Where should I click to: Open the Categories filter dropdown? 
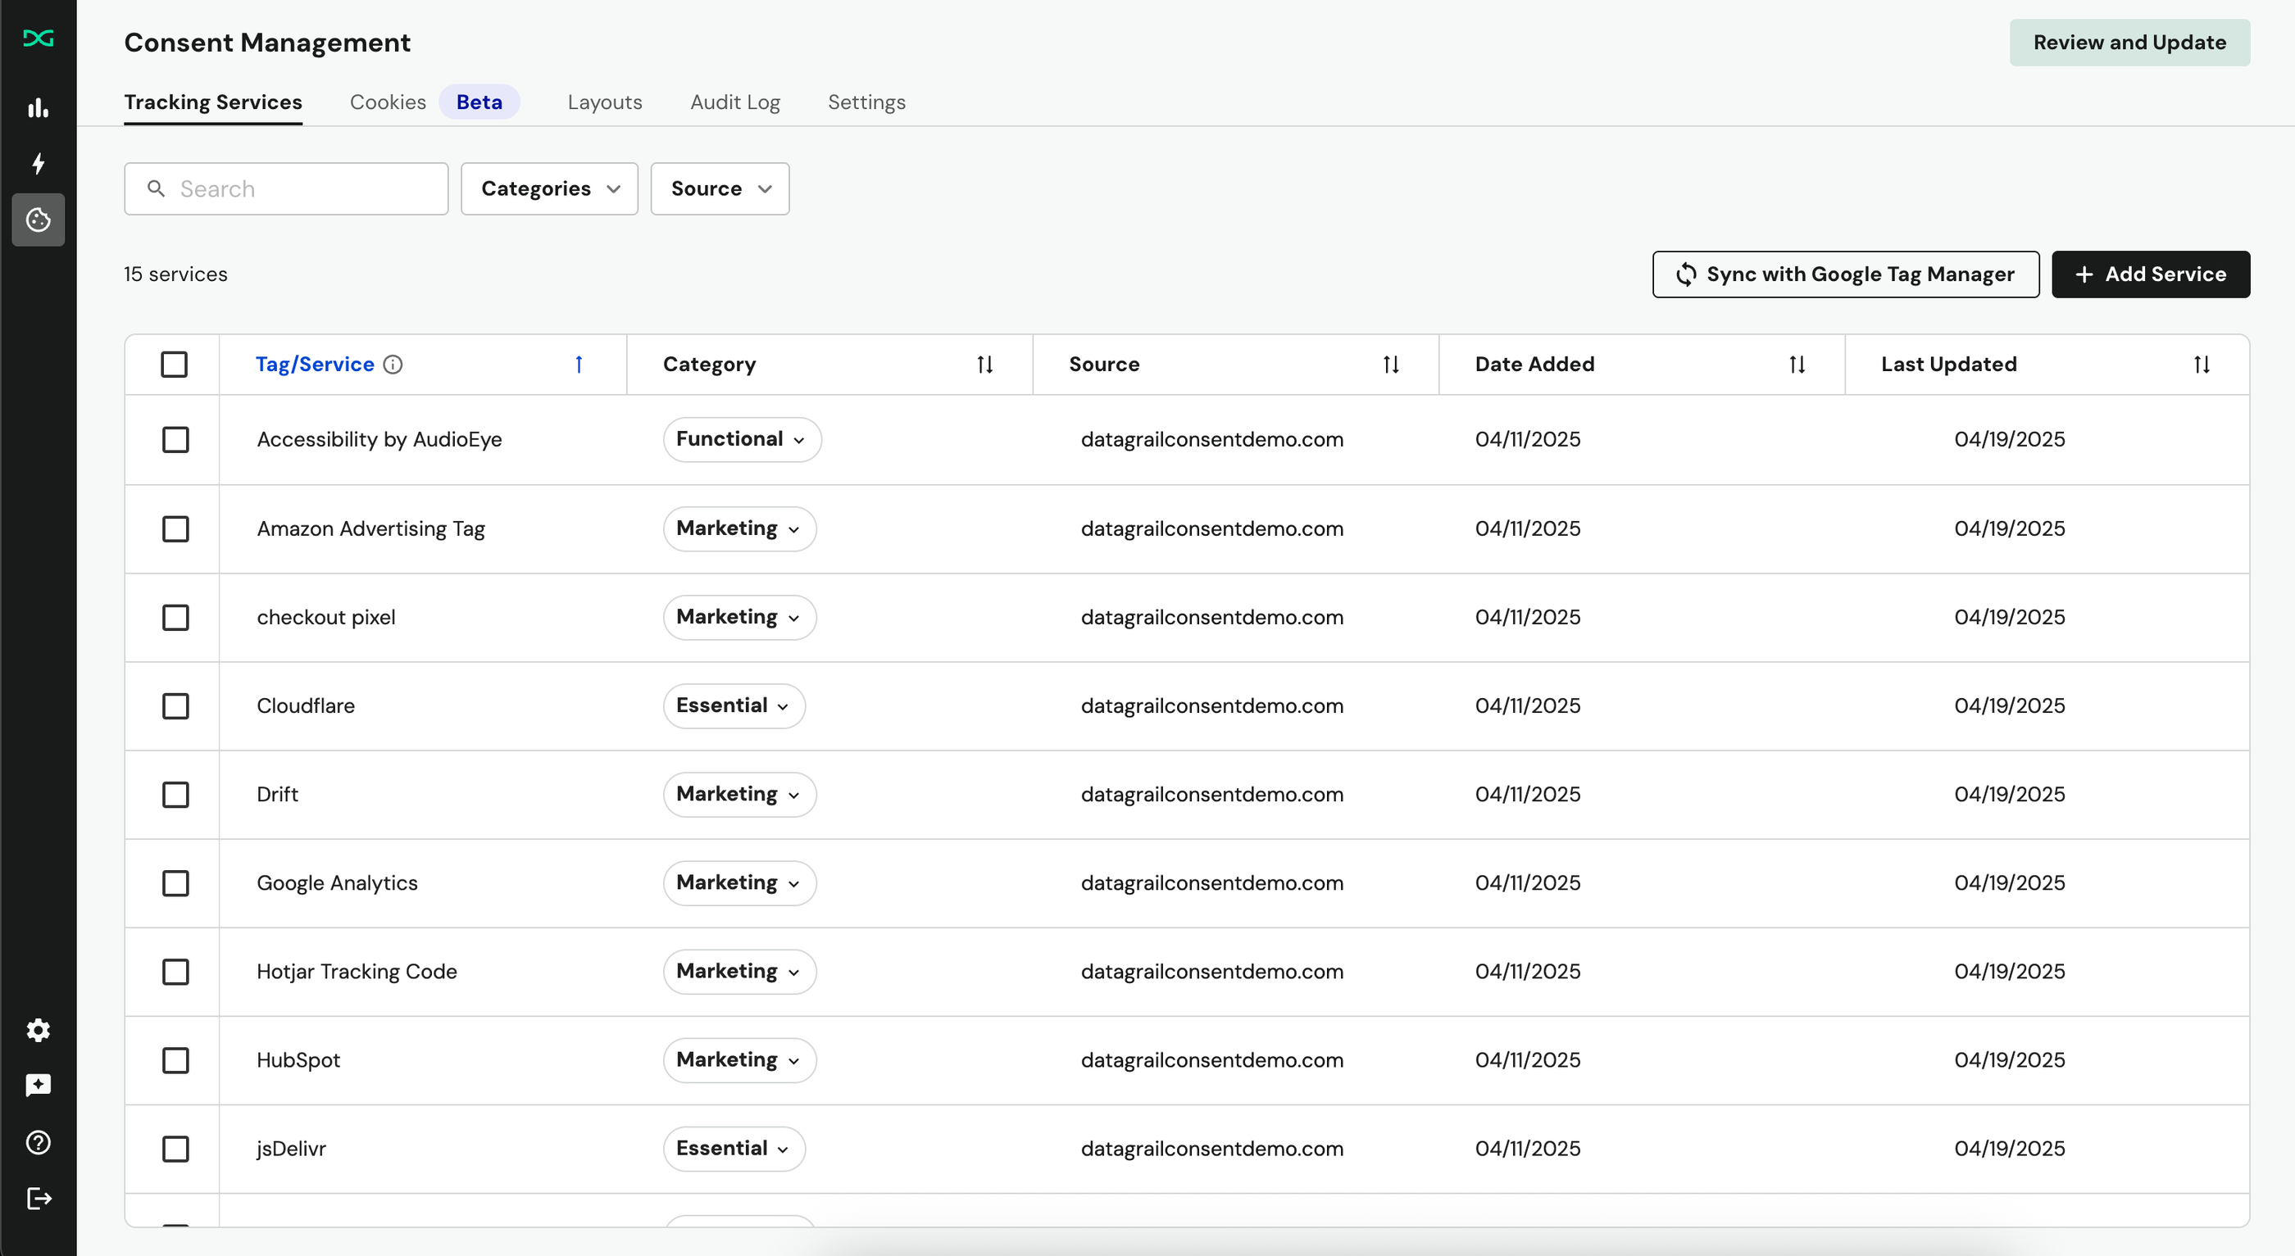pyautogui.click(x=549, y=188)
